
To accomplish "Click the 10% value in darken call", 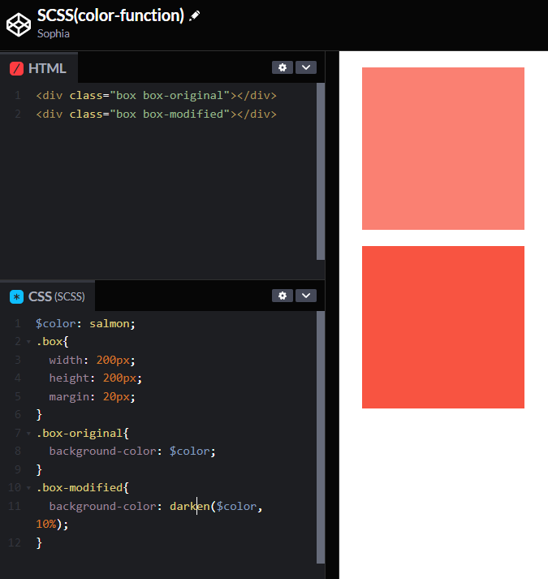I will point(46,525).
